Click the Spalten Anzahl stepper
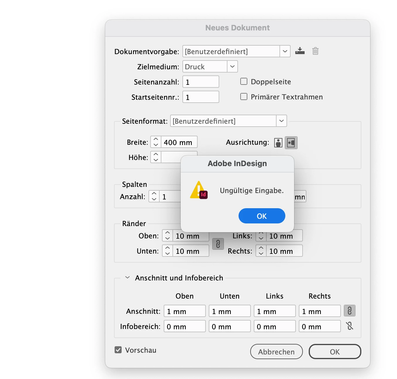The width and height of the screenshot is (397, 379). pyautogui.click(x=154, y=196)
